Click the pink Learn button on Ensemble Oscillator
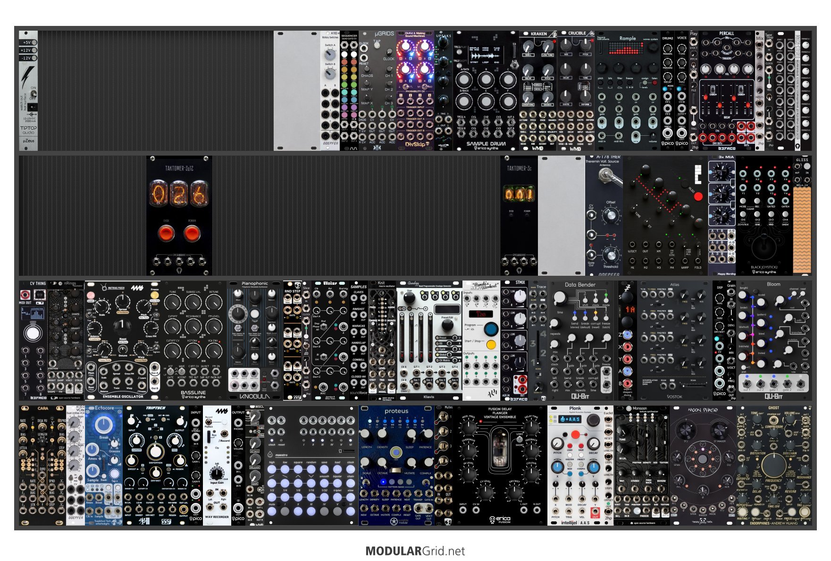 pos(91,296)
